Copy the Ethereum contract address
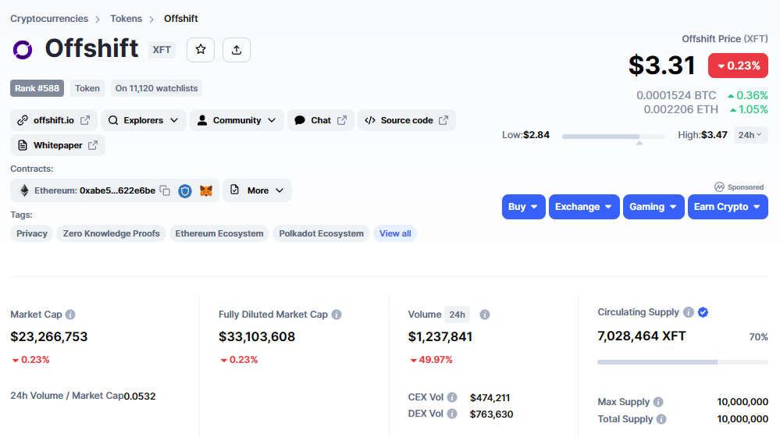 pos(165,190)
